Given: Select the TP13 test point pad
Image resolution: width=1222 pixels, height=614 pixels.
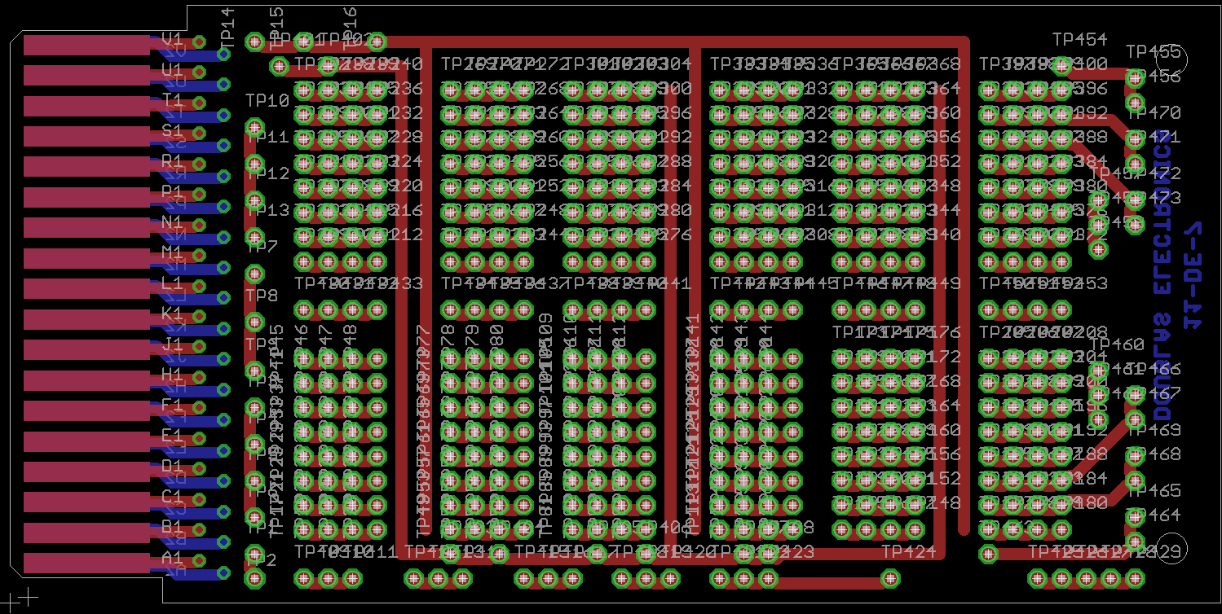Looking at the screenshot, I should click(x=254, y=237).
